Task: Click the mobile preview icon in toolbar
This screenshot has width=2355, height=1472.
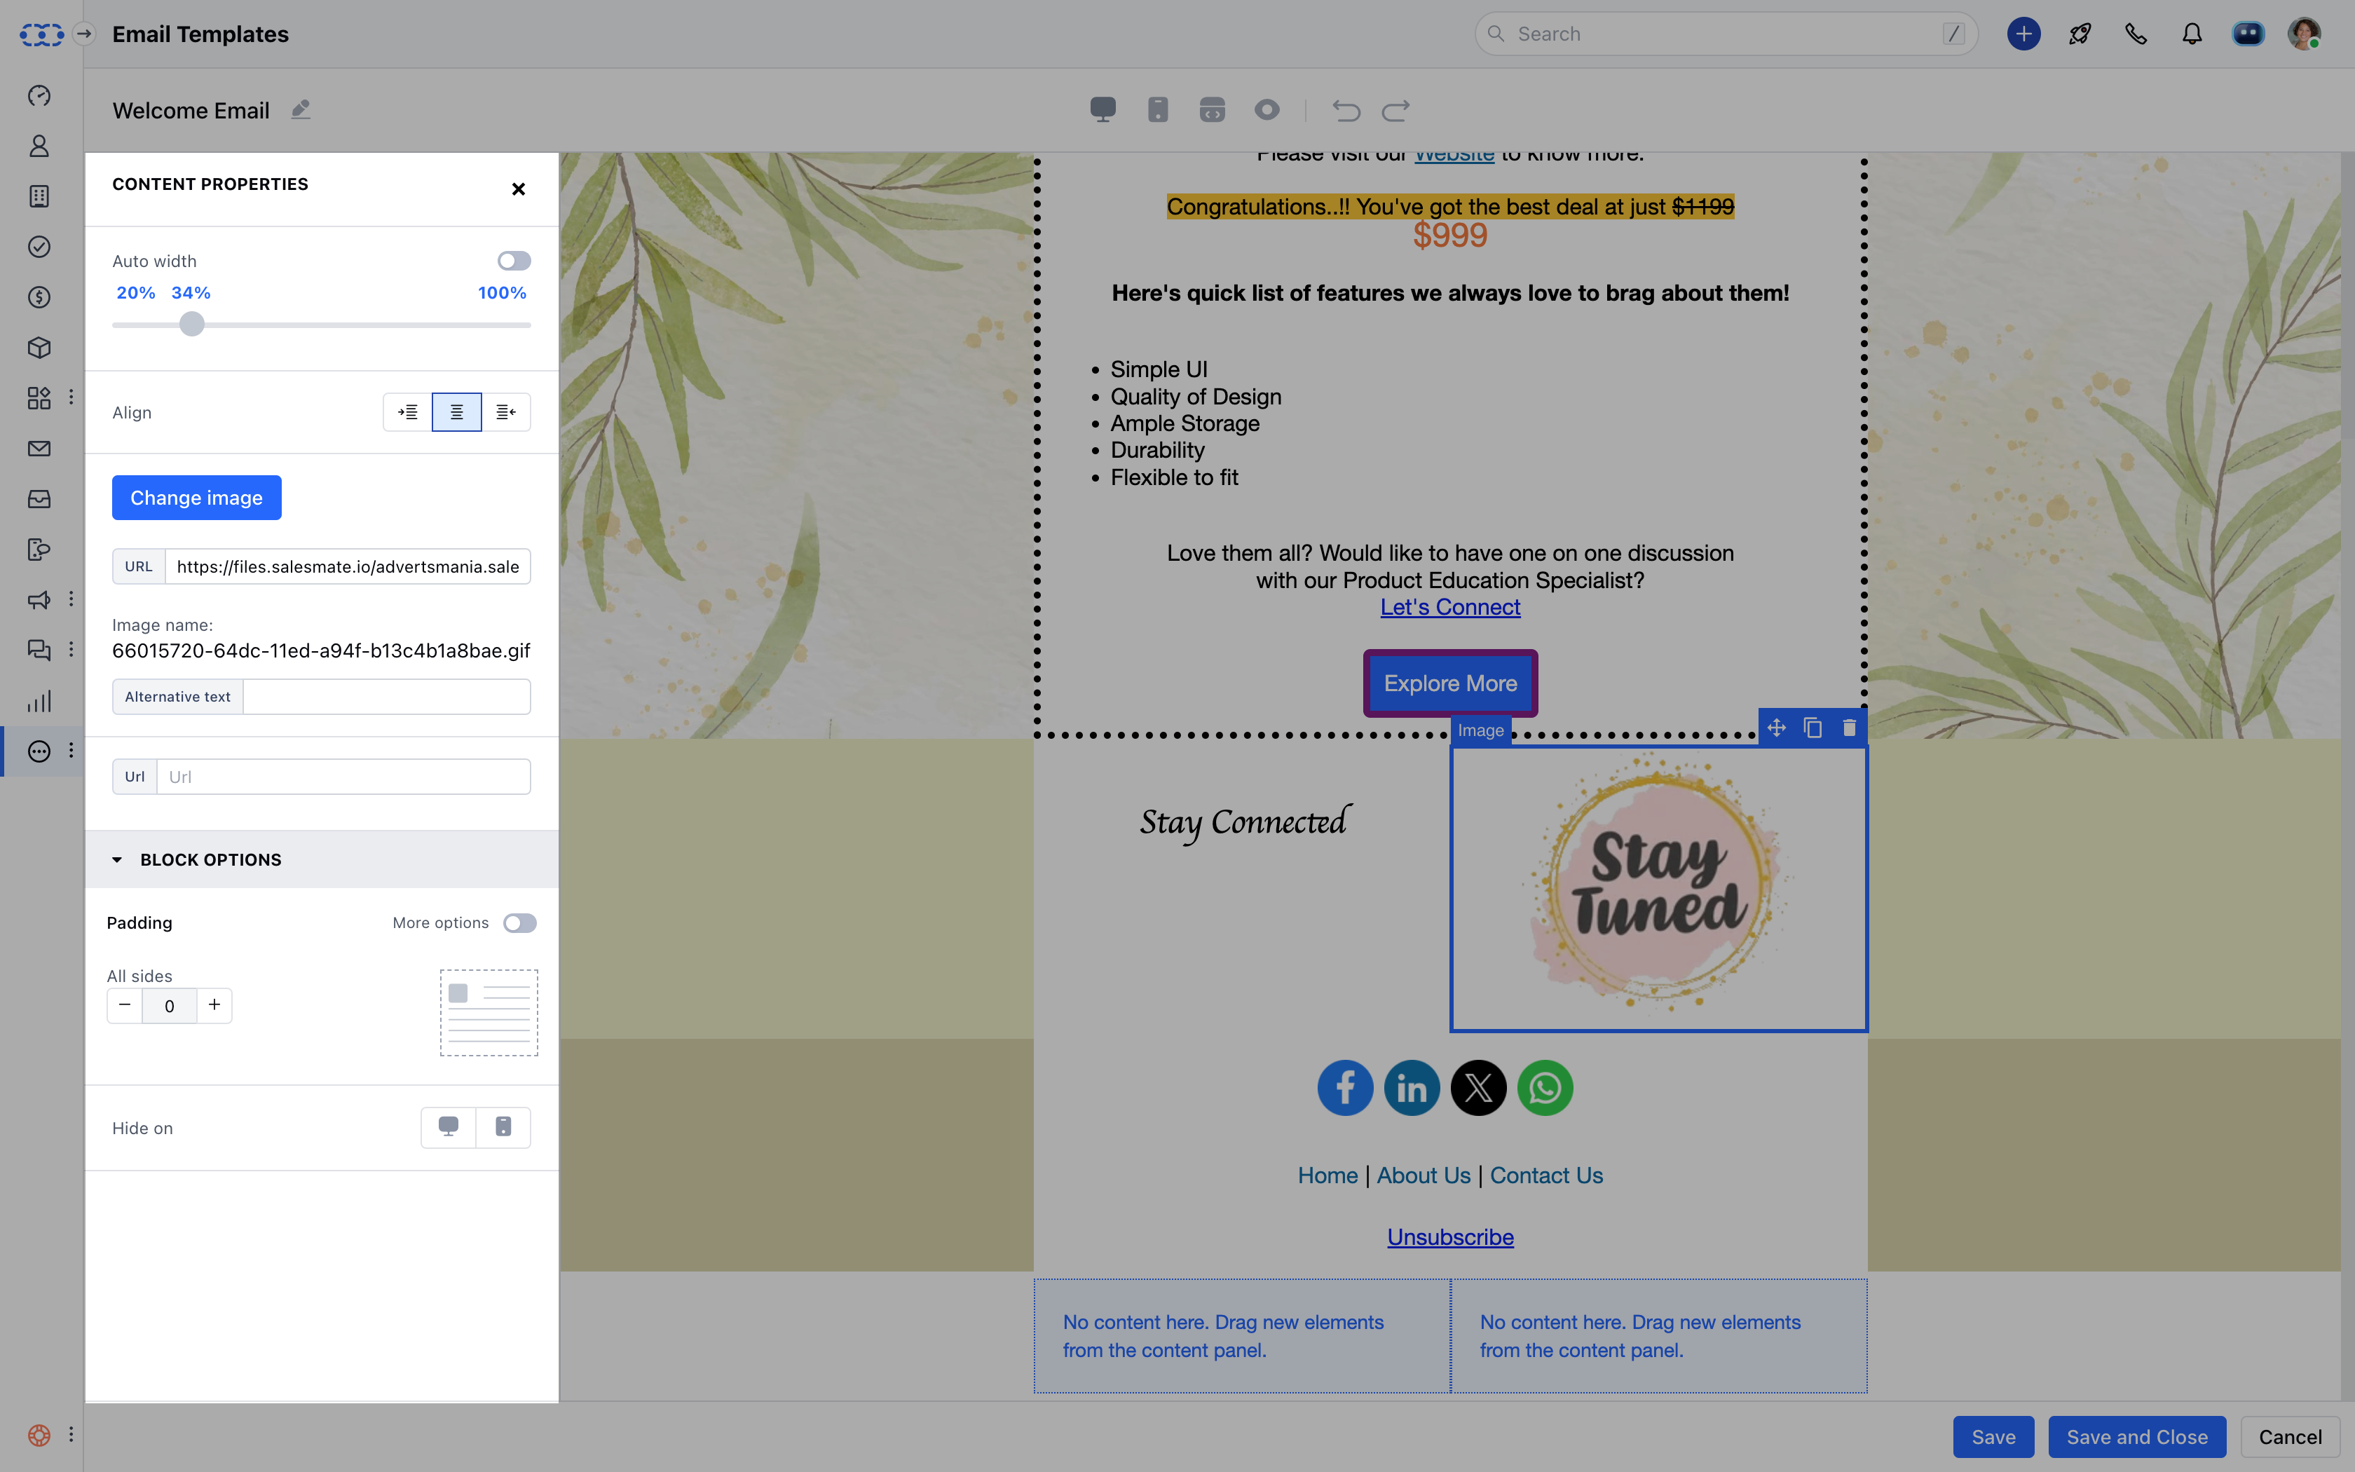Action: (x=1157, y=110)
